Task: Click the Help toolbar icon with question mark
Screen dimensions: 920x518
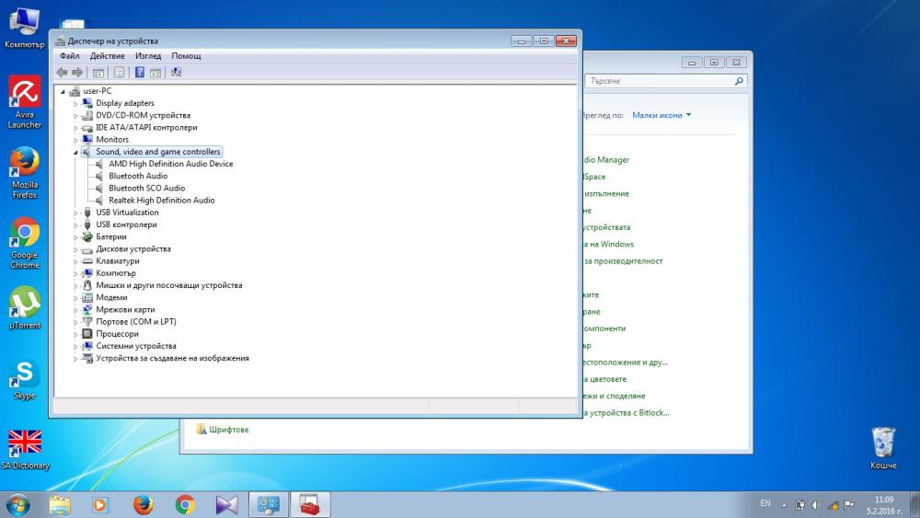Action: coord(140,72)
